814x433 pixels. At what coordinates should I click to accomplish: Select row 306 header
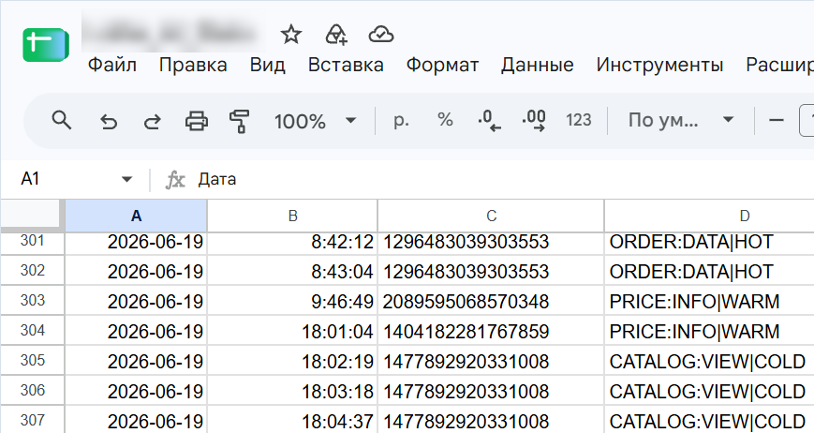tap(32, 391)
